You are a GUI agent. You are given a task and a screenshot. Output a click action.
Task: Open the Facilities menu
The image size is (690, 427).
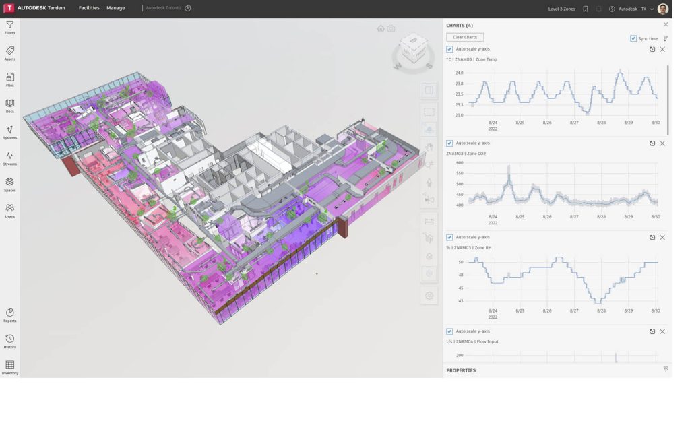(89, 8)
